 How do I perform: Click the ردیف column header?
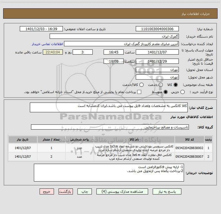(208, 139)
